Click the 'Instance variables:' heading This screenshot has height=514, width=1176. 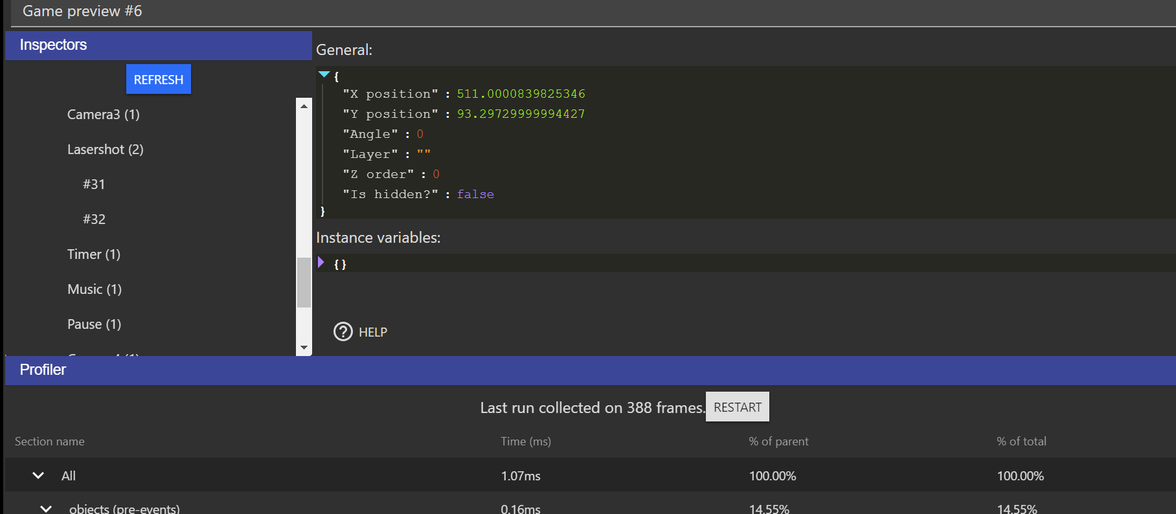(x=378, y=238)
